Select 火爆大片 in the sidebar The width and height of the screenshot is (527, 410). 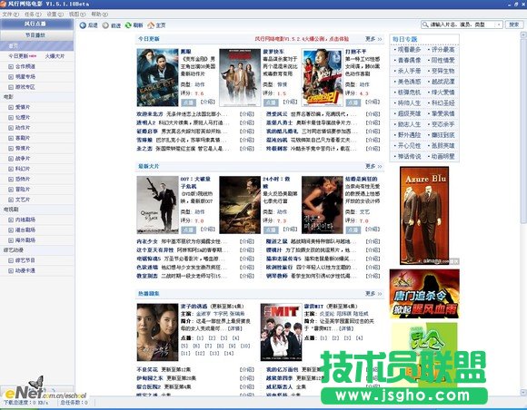(x=55, y=56)
